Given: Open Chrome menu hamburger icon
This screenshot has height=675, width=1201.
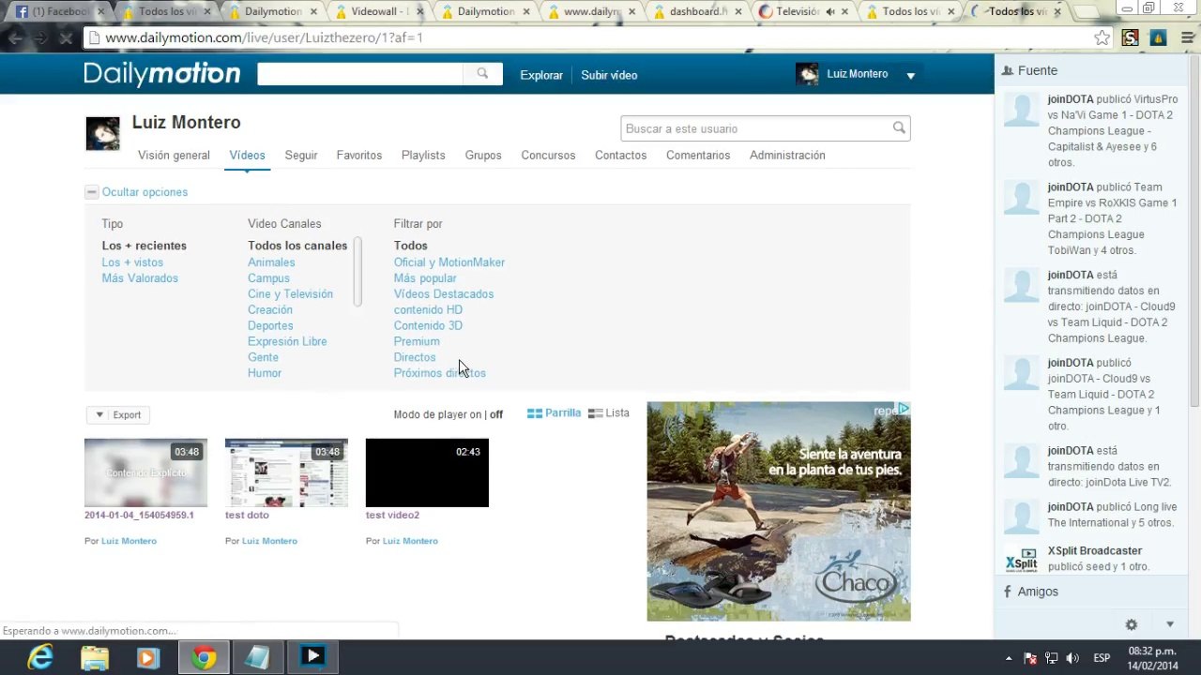Looking at the screenshot, I should point(1186,37).
